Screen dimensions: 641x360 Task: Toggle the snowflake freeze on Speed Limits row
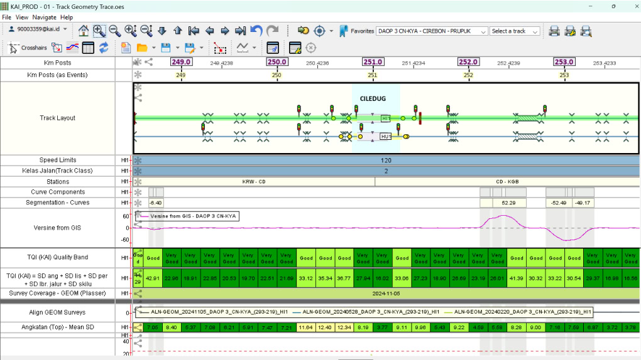[x=138, y=161]
